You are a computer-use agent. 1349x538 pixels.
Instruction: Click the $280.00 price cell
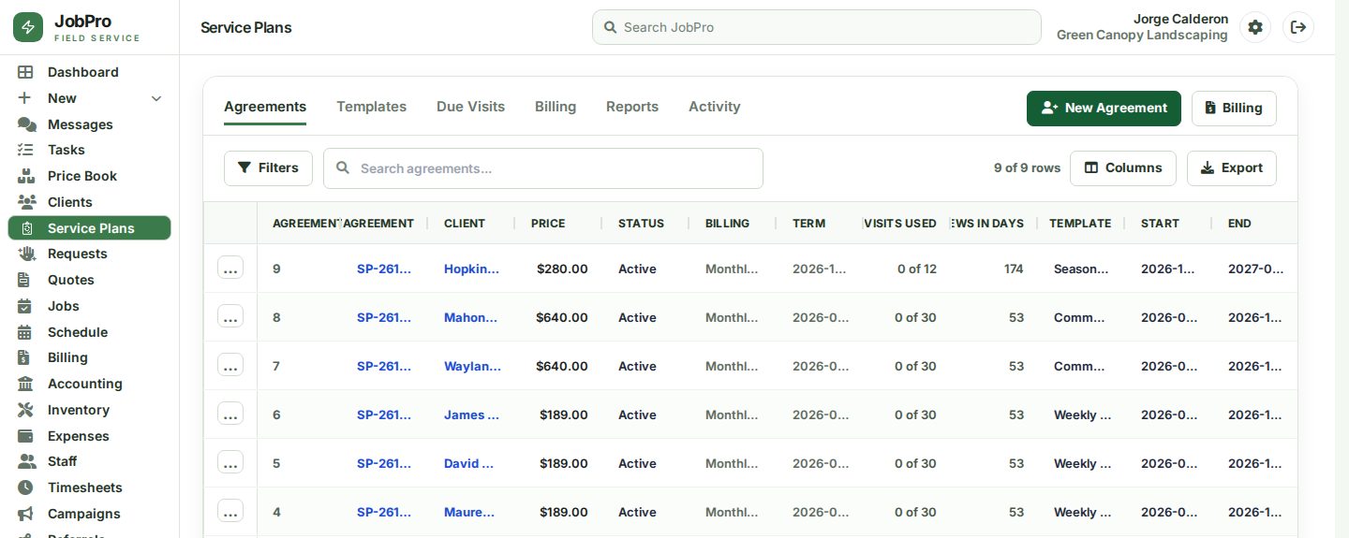point(562,269)
